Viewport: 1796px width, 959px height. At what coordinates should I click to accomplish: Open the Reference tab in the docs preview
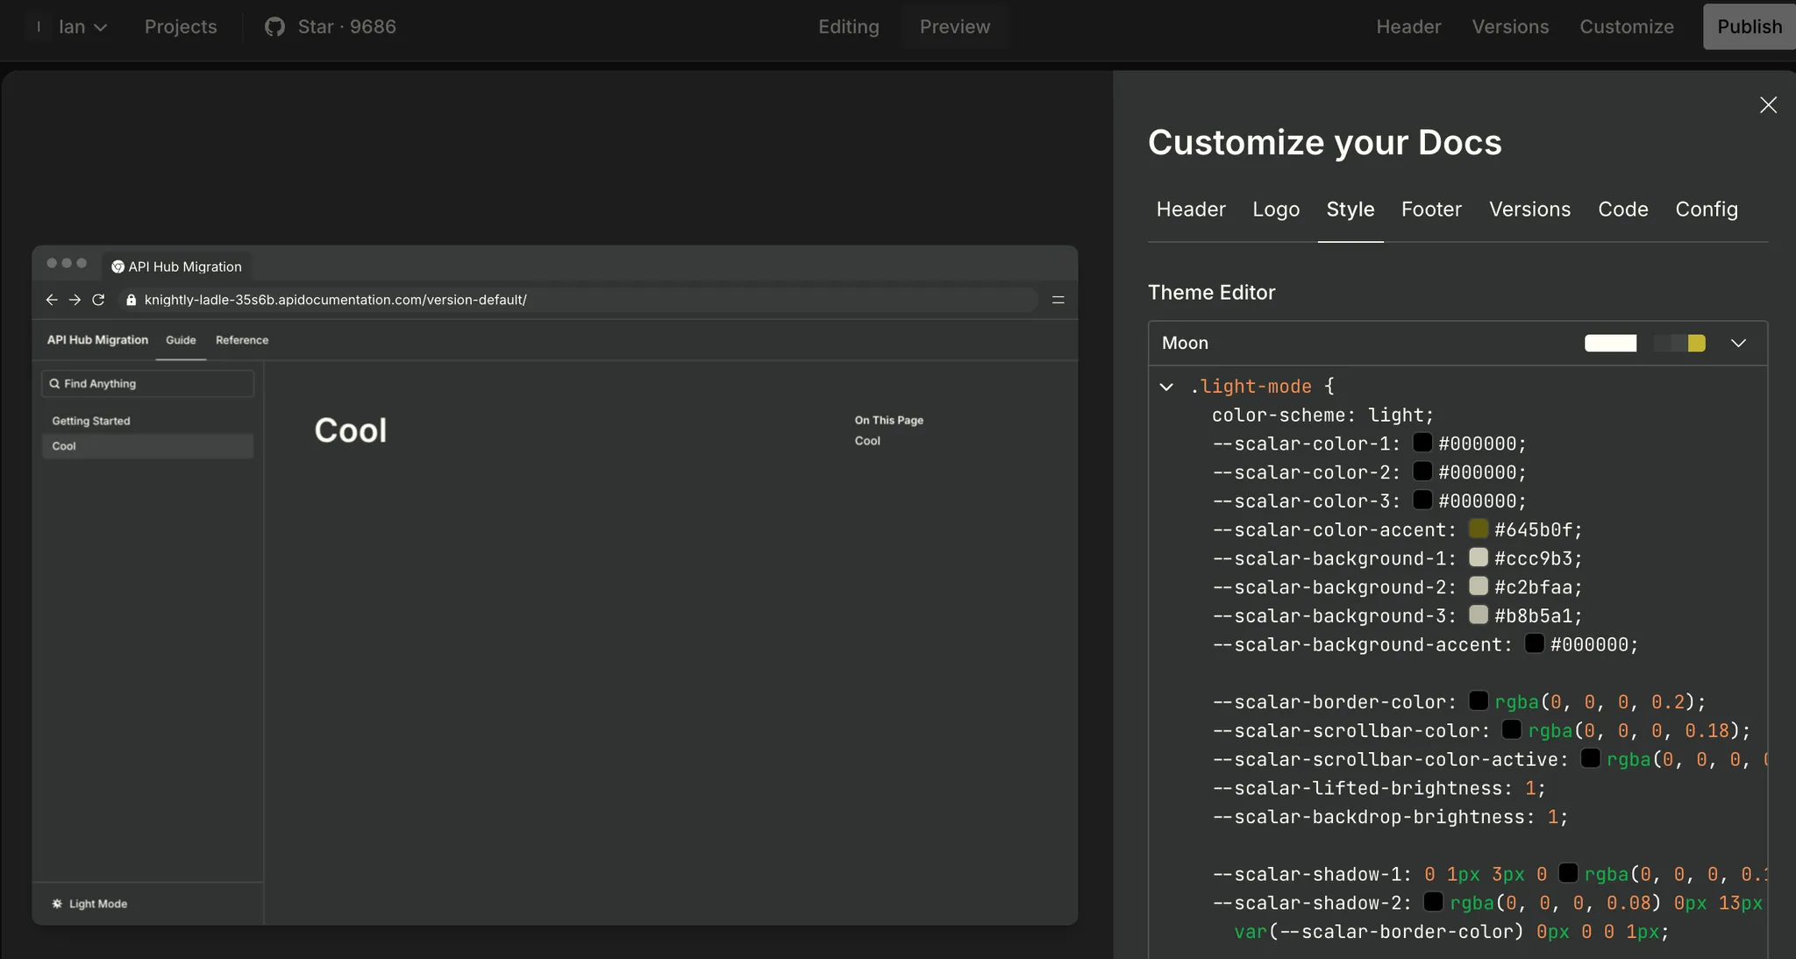coord(242,340)
